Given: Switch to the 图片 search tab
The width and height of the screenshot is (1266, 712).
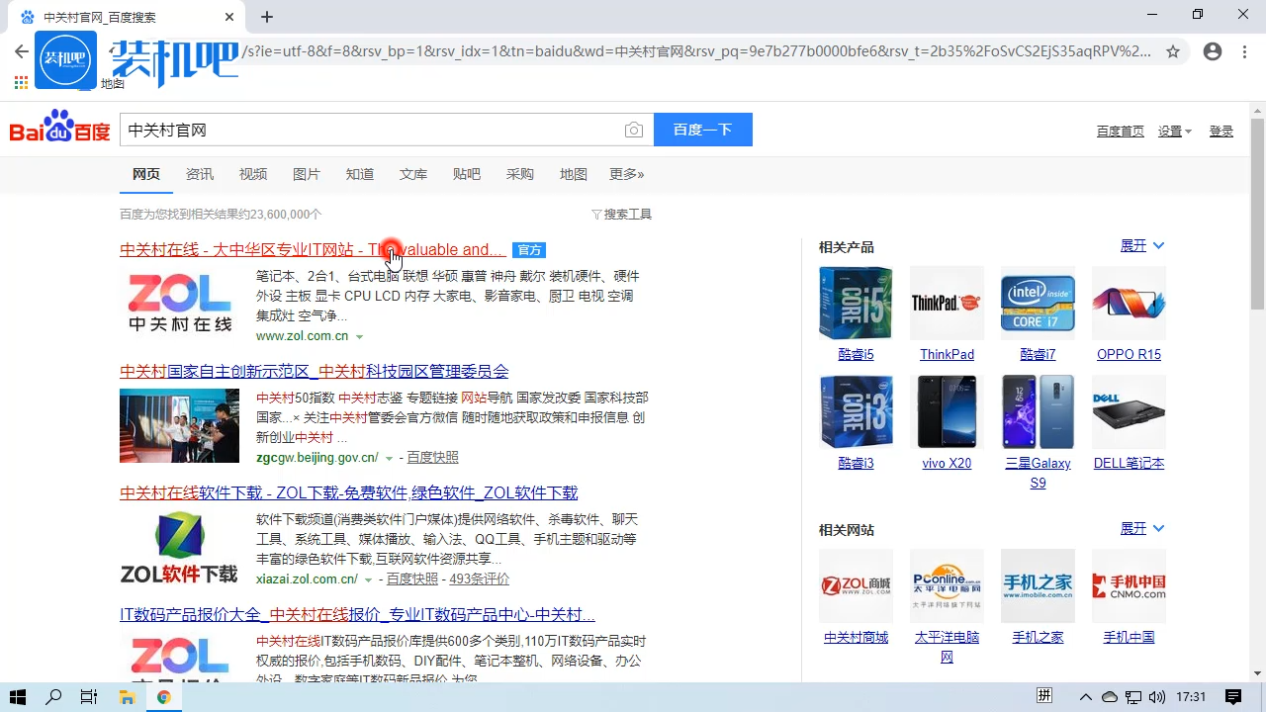Looking at the screenshot, I should pos(307,174).
